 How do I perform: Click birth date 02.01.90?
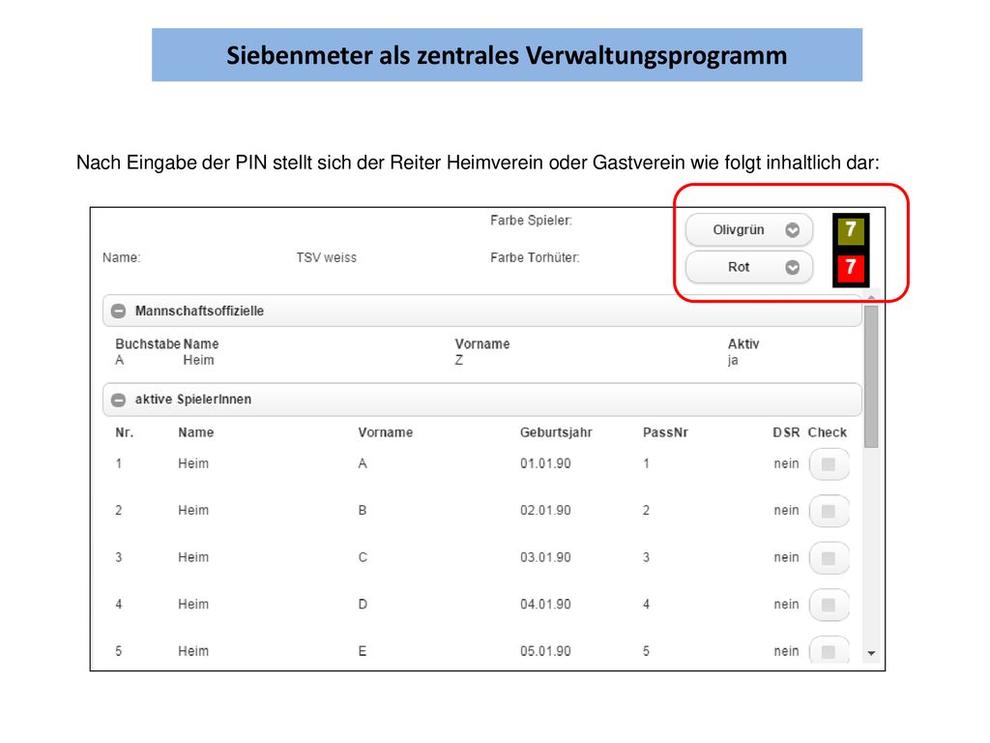click(545, 511)
